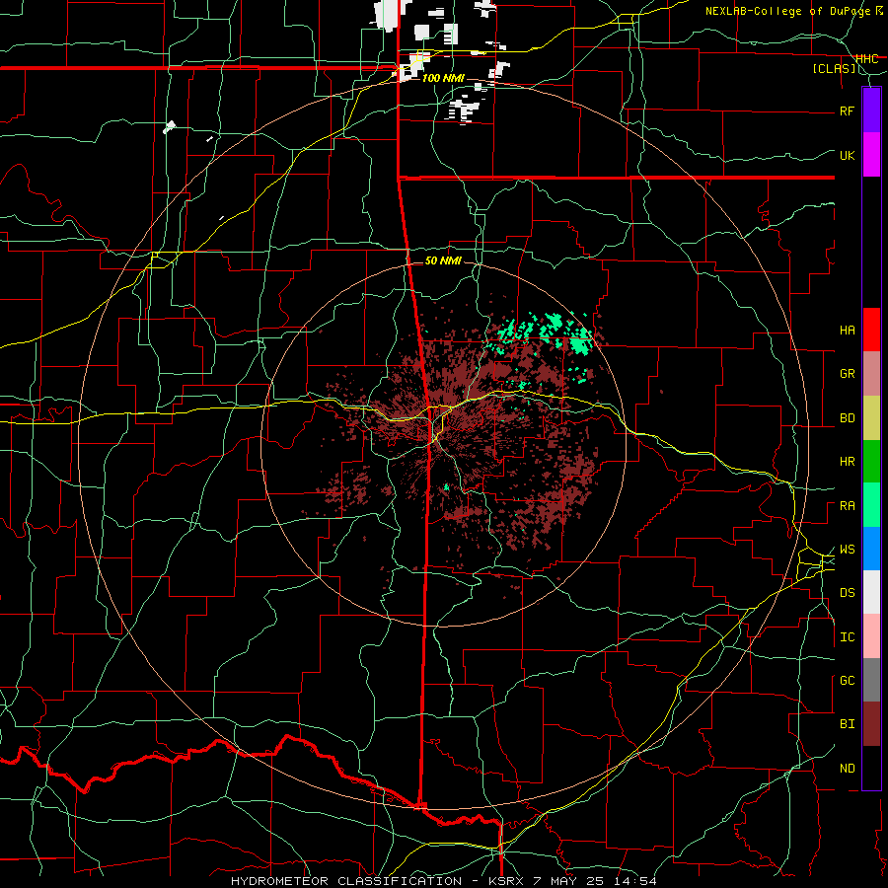Click the WS blue legend swatch
Screen dimensions: 888x888
point(871,549)
